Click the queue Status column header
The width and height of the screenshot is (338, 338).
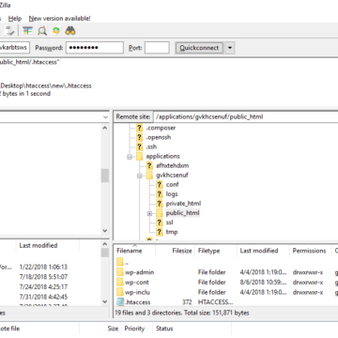pos(164,329)
